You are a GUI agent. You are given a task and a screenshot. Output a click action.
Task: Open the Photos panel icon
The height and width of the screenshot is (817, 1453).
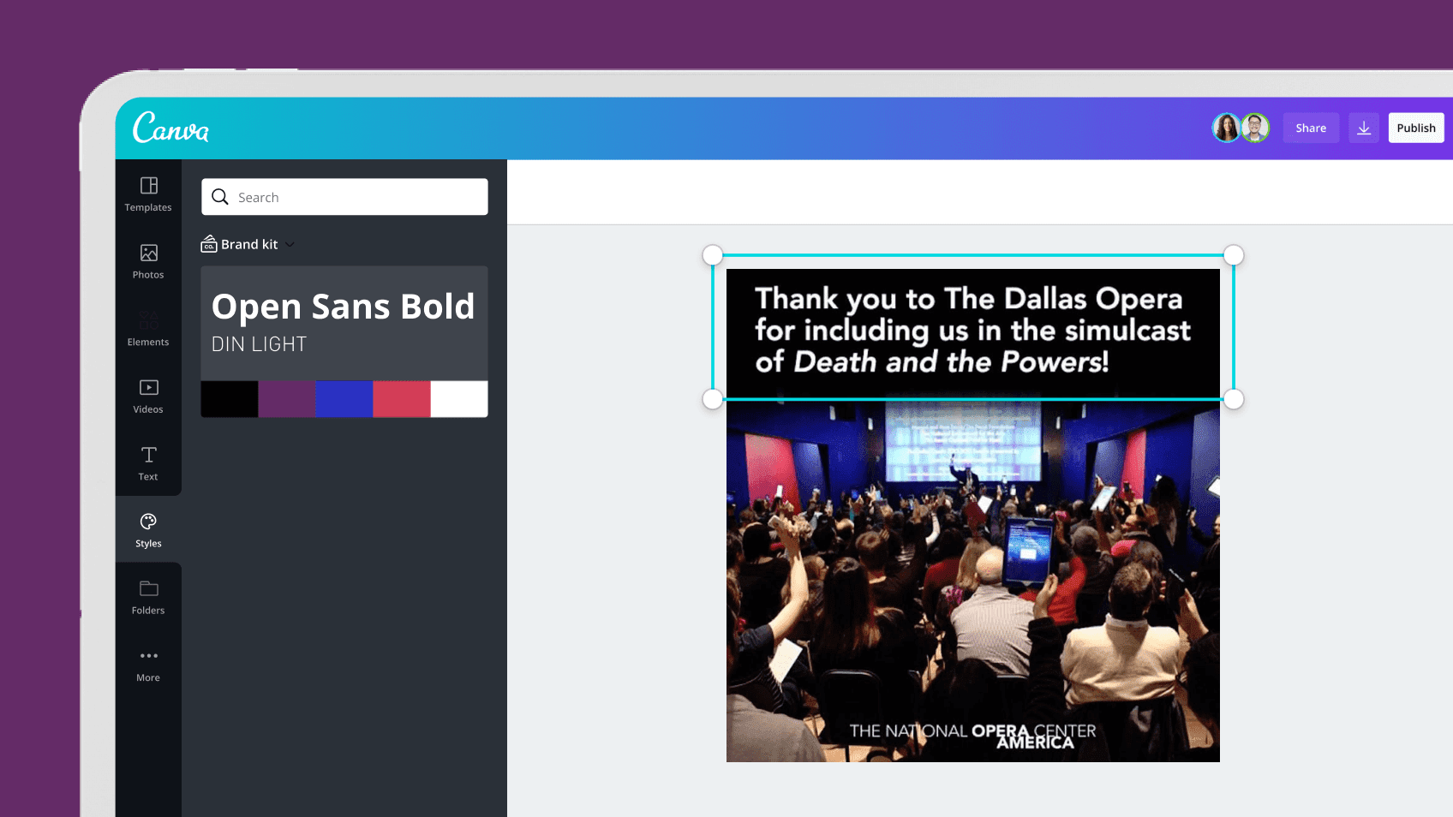pos(148,253)
